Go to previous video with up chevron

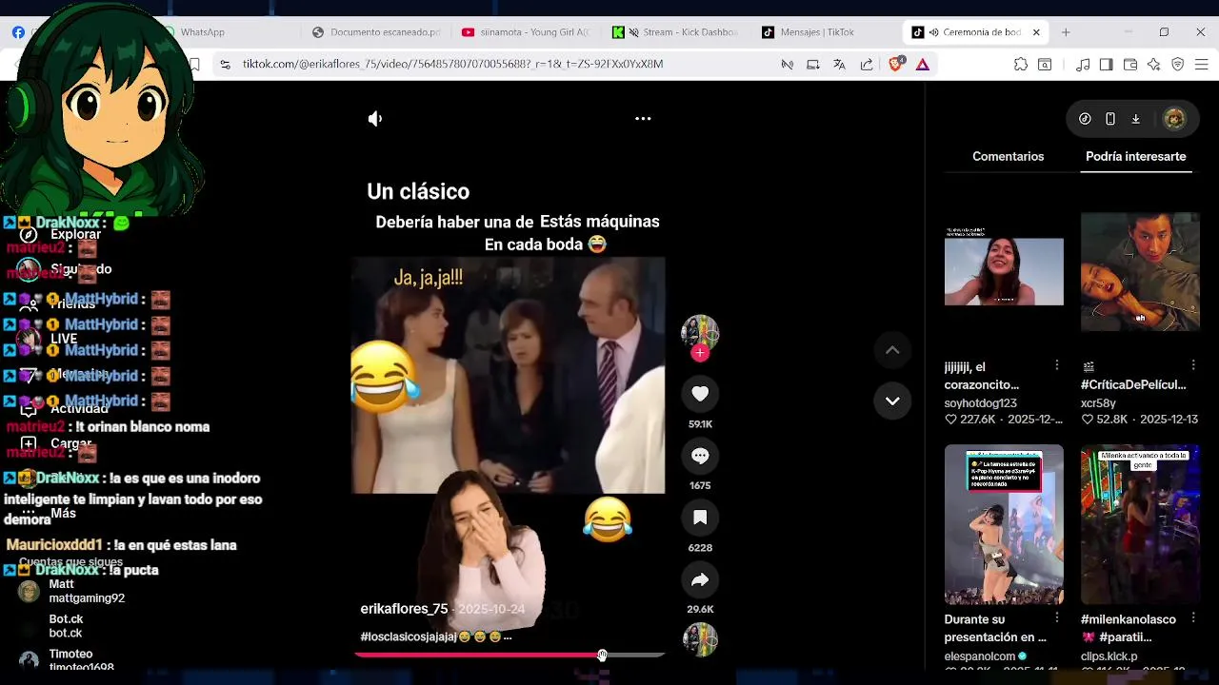pyautogui.click(x=892, y=350)
